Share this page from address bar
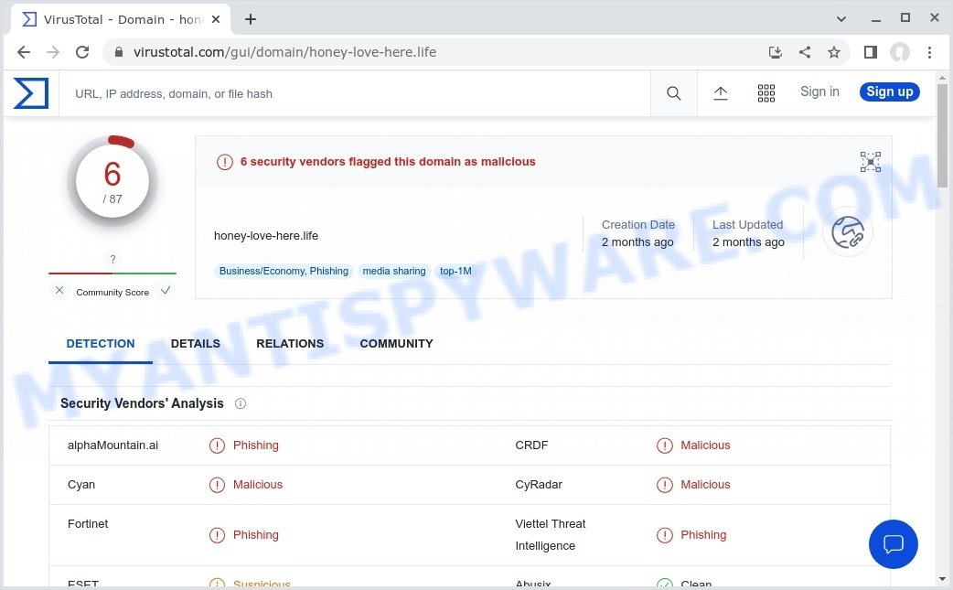 click(805, 52)
